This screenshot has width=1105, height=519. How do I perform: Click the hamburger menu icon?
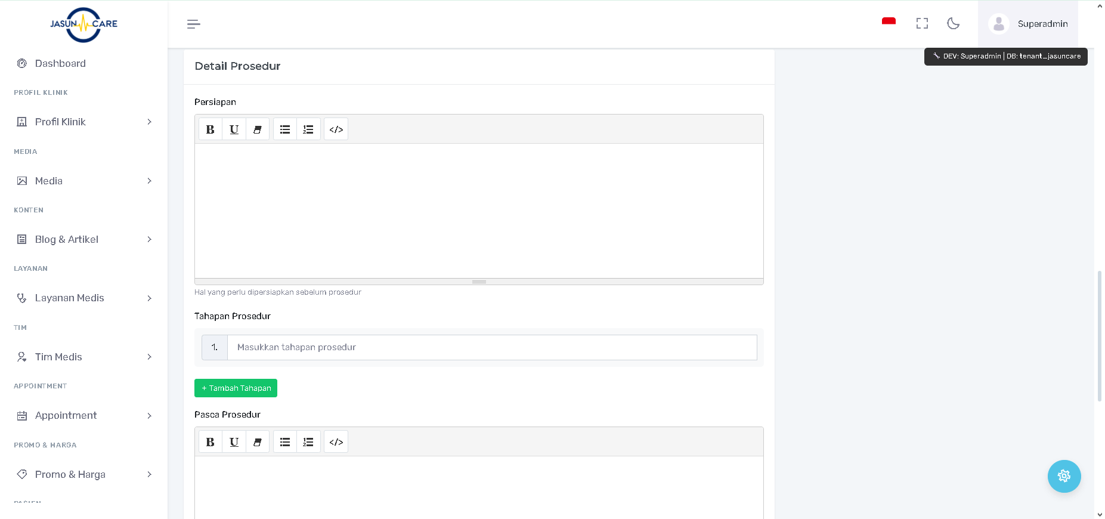193,24
